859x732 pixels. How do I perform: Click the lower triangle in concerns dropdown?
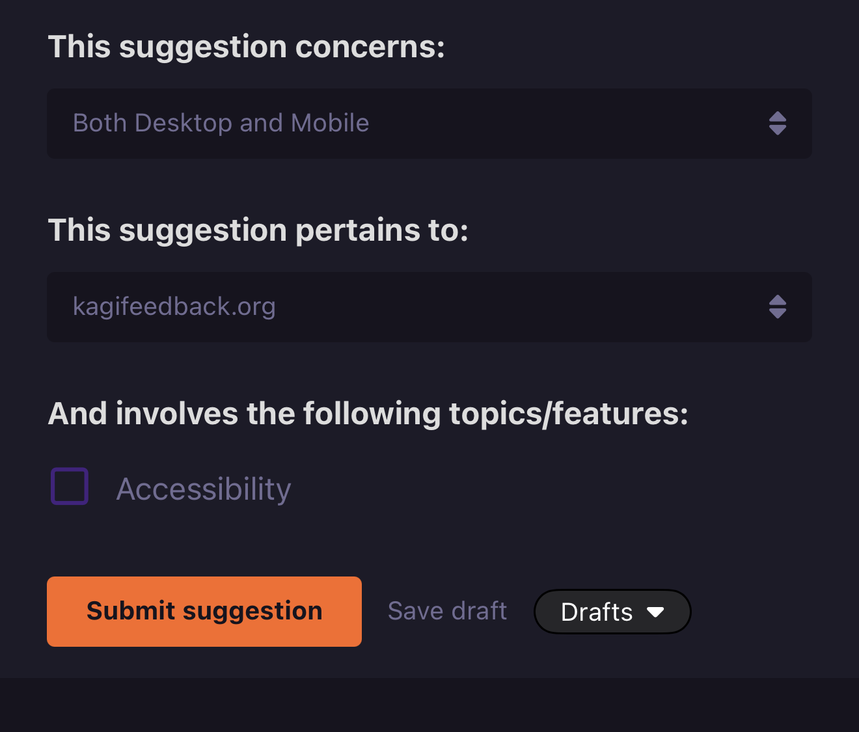tap(778, 131)
